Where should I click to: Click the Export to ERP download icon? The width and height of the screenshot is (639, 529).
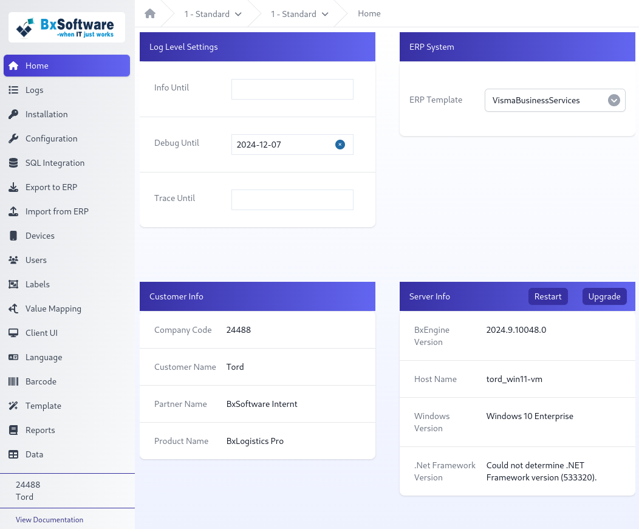click(x=13, y=187)
